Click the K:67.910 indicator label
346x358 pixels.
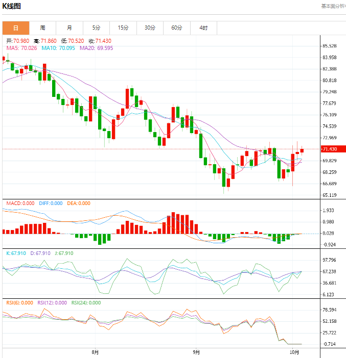16,253
